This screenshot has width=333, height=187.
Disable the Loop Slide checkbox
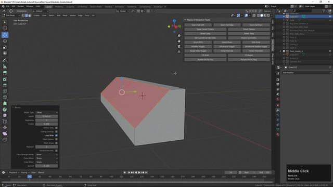coord(56,136)
